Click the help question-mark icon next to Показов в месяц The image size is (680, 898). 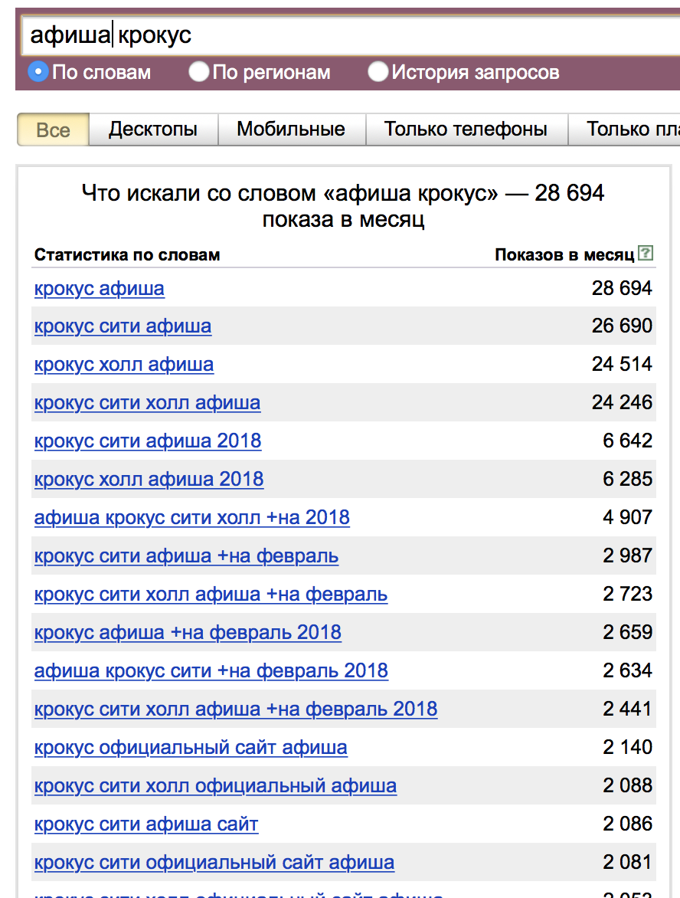[x=646, y=253]
